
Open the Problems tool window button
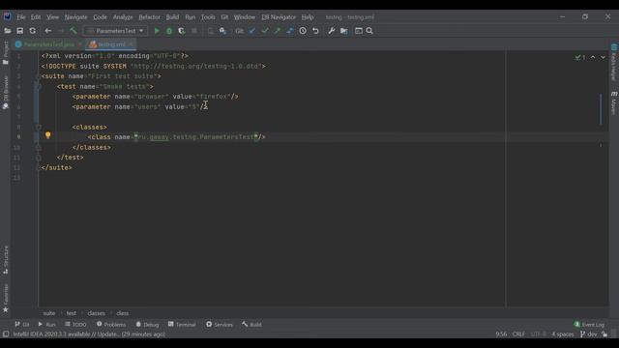point(111,325)
